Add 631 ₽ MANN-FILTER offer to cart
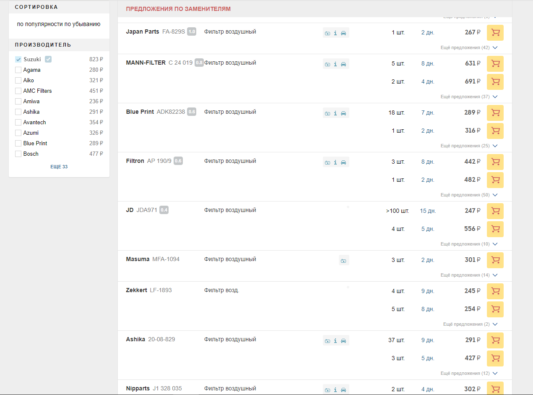Screen dimensions: 533x395 pyautogui.click(x=495, y=63)
